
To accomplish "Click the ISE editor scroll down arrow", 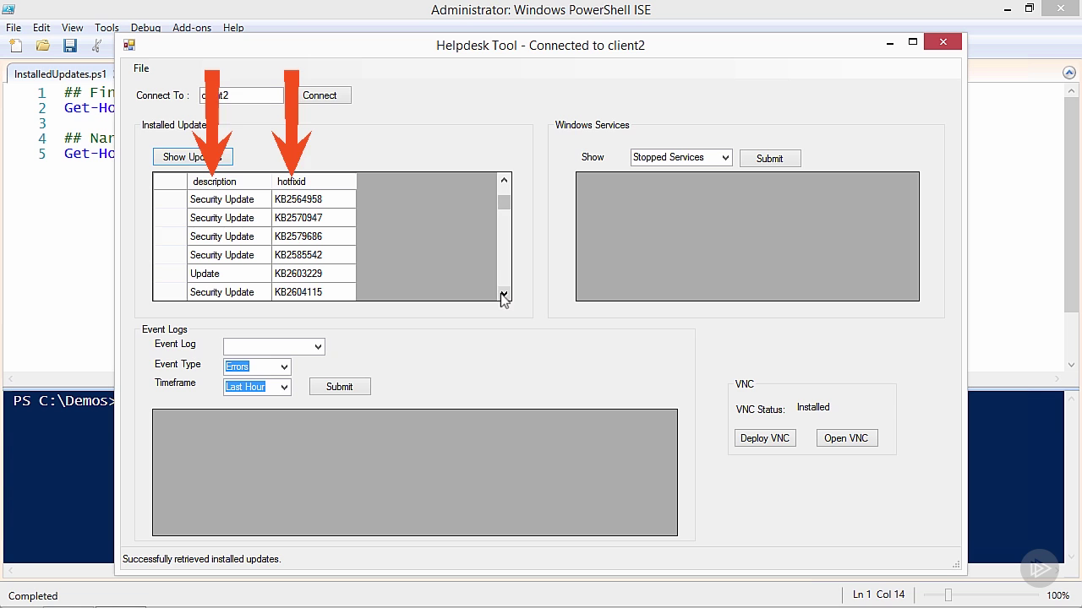I will pos(1072,365).
